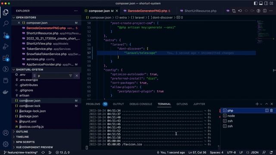Click Ln 57, Col 36 cursor position
This screenshot has height=155, width=276.
click(198, 152)
